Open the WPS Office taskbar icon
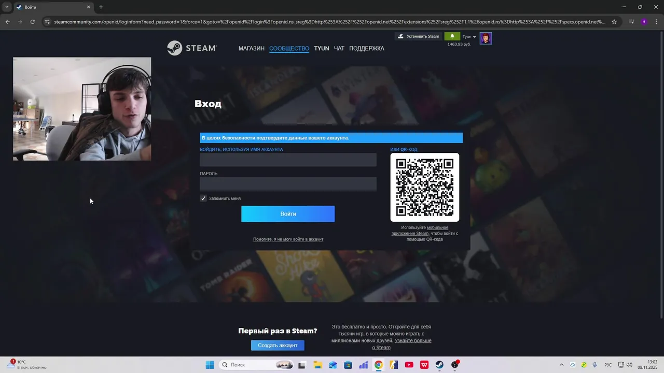The width and height of the screenshot is (664, 373). (x=424, y=365)
